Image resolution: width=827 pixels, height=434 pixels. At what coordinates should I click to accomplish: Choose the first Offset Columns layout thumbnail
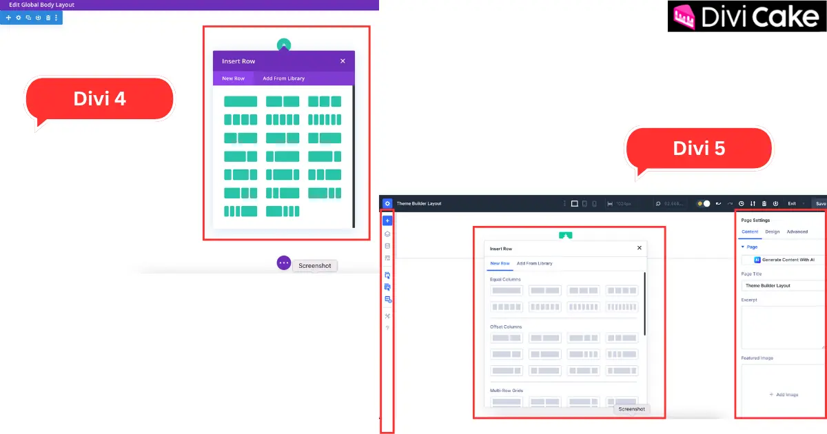507,338
